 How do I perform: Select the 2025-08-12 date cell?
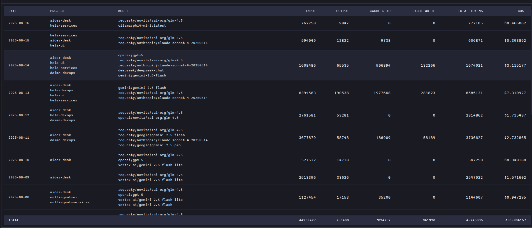(x=19, y=115)
